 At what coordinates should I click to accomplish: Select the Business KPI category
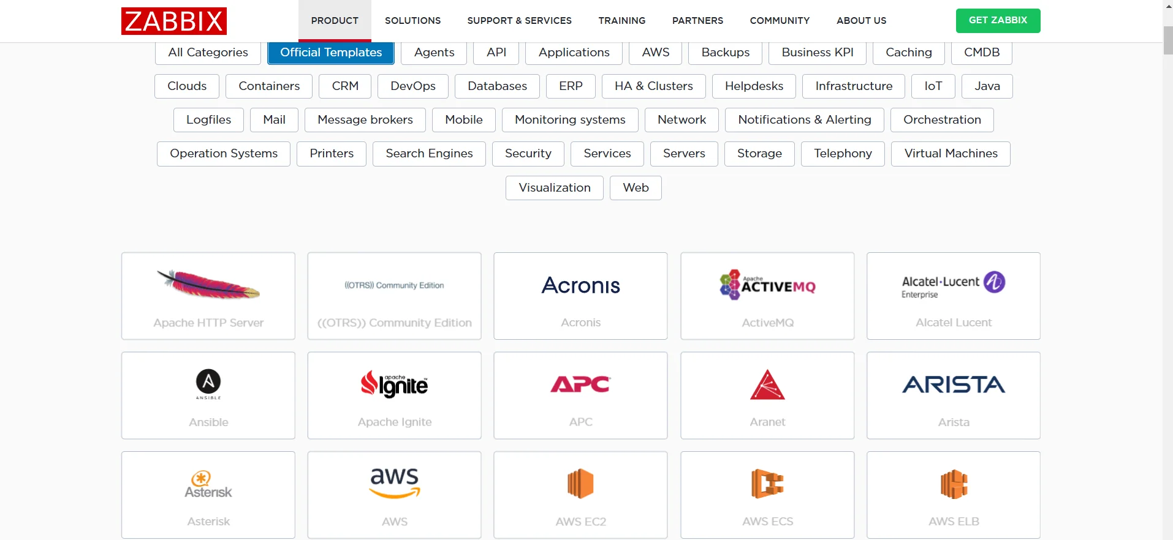click(x=818, y=53)
